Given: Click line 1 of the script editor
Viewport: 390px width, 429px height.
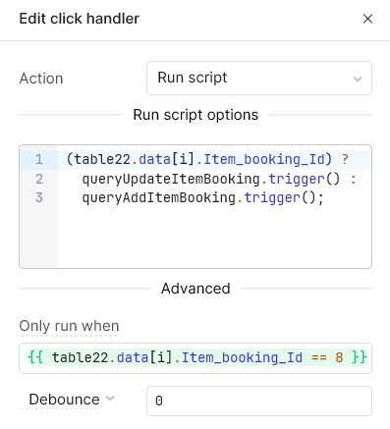Looking at the screenshot, I should pyautogui.click(x=207, y=159).
